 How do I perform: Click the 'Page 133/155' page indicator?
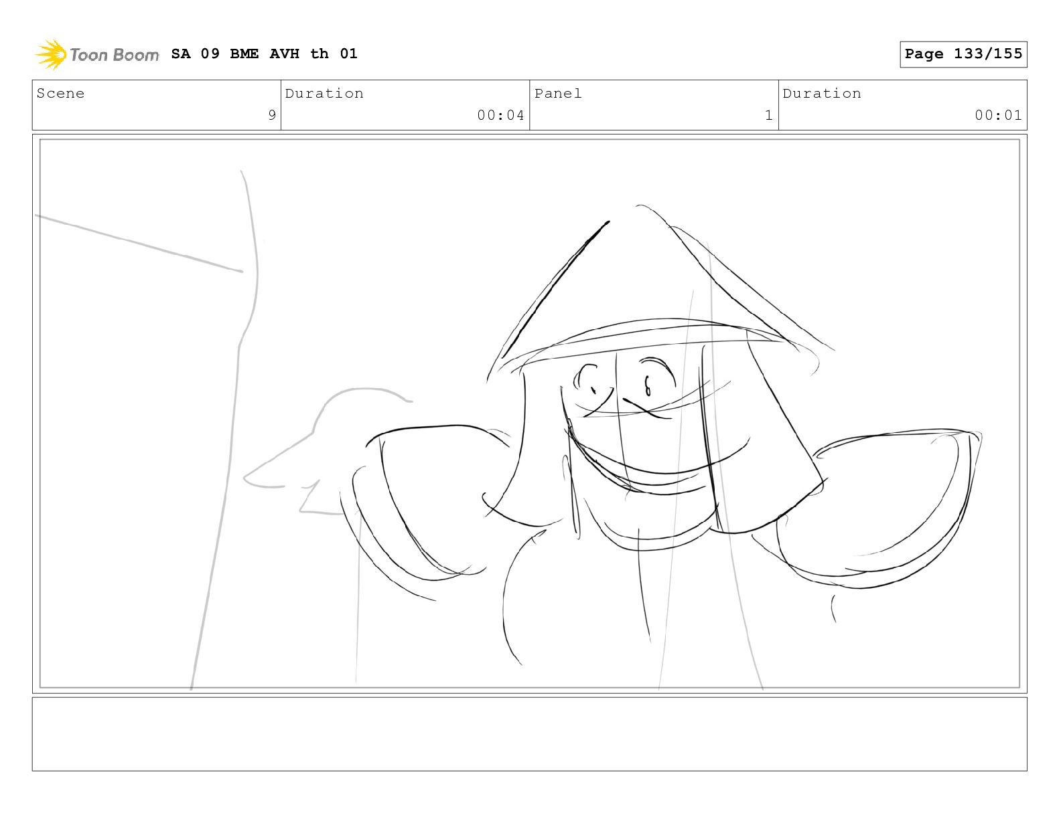963,54
